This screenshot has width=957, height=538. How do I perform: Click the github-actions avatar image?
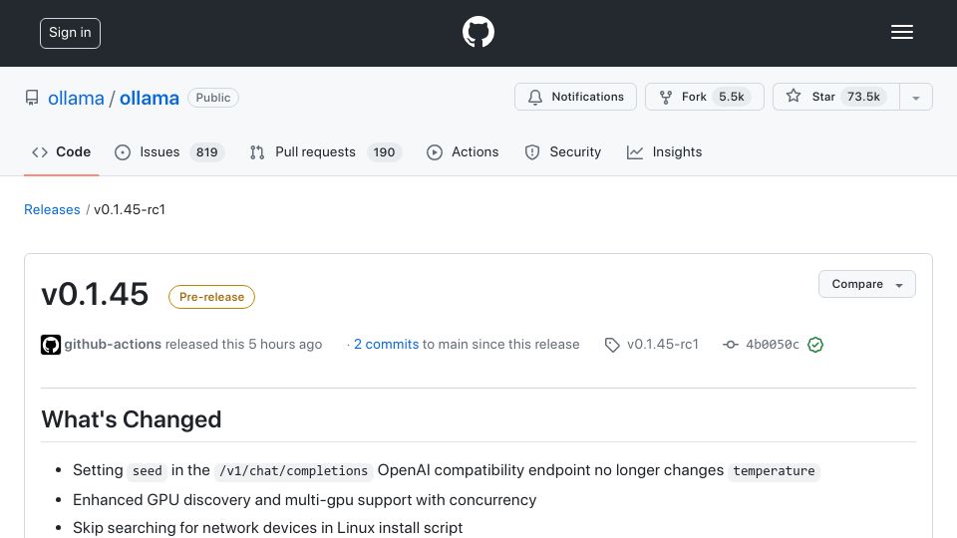pos(51,345)
